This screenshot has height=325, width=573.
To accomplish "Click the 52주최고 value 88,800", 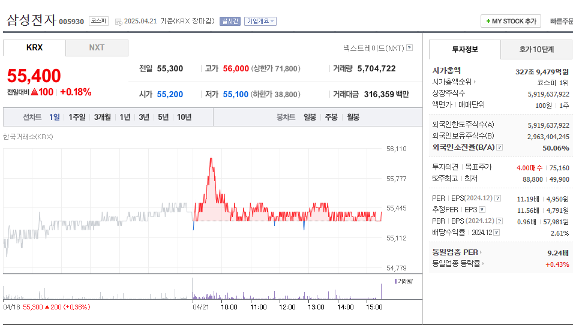I will [532, 179].
